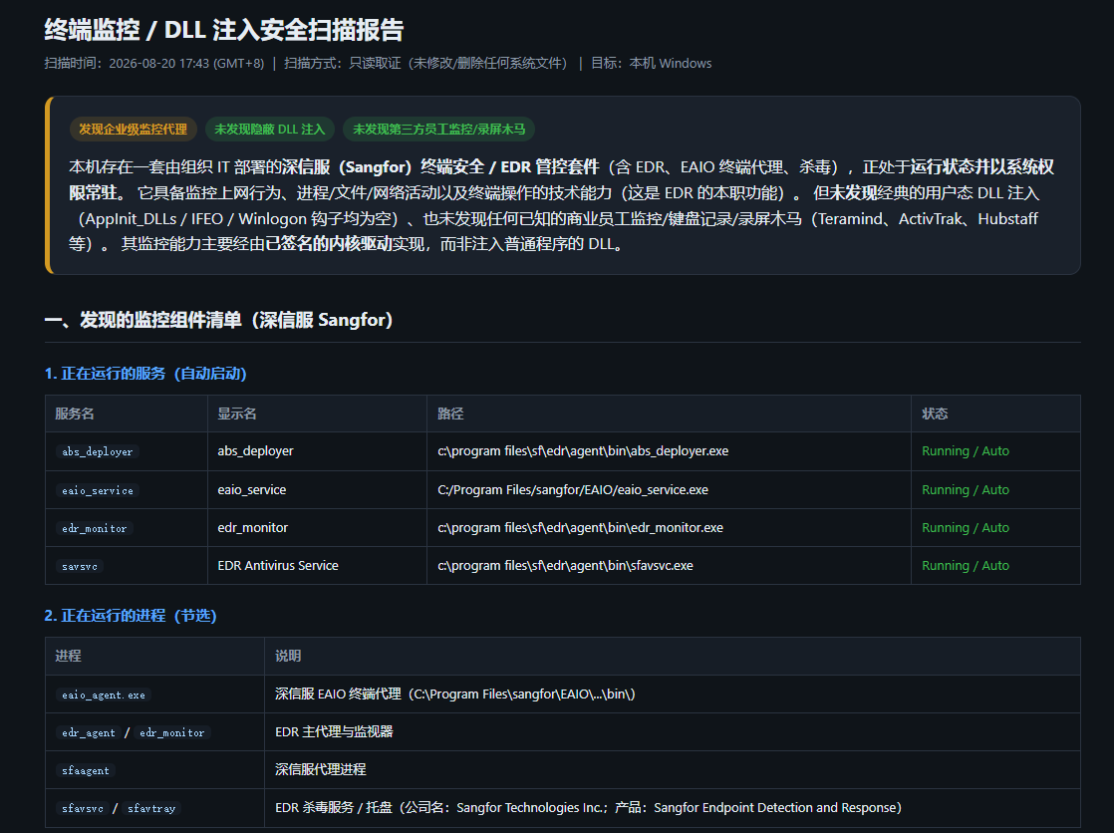Click the section heading 一、发现的监控组件清单
The image size is (1114, 833).
tap(218, 320)
